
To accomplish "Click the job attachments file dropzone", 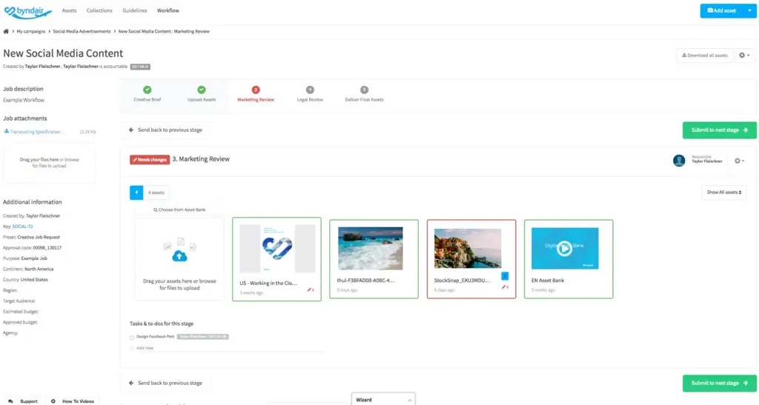I will pyautogui.click(x=50, y=163).
